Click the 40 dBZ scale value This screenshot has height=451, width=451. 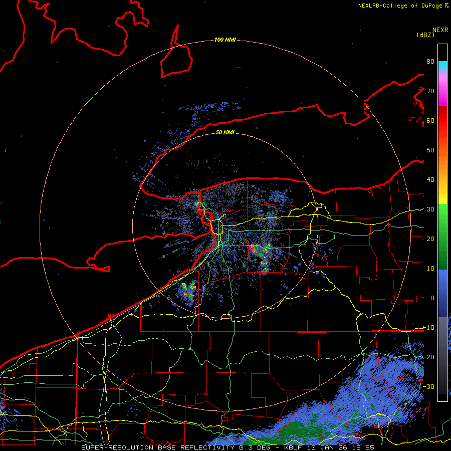point(430,180)
